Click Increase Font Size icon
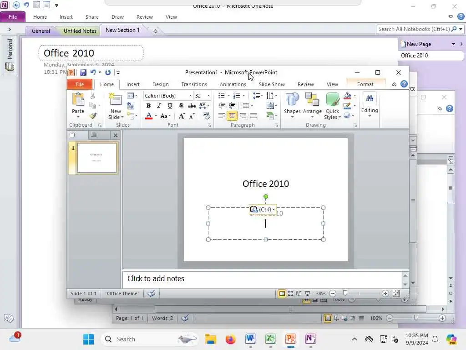Screen dimensions: 466x350 coord(182,116)
